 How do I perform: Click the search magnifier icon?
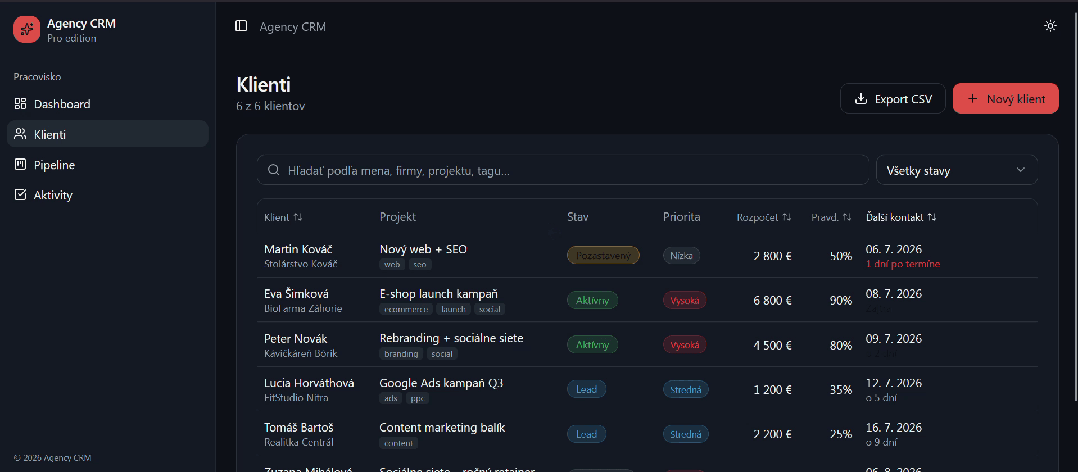(274, 170)
